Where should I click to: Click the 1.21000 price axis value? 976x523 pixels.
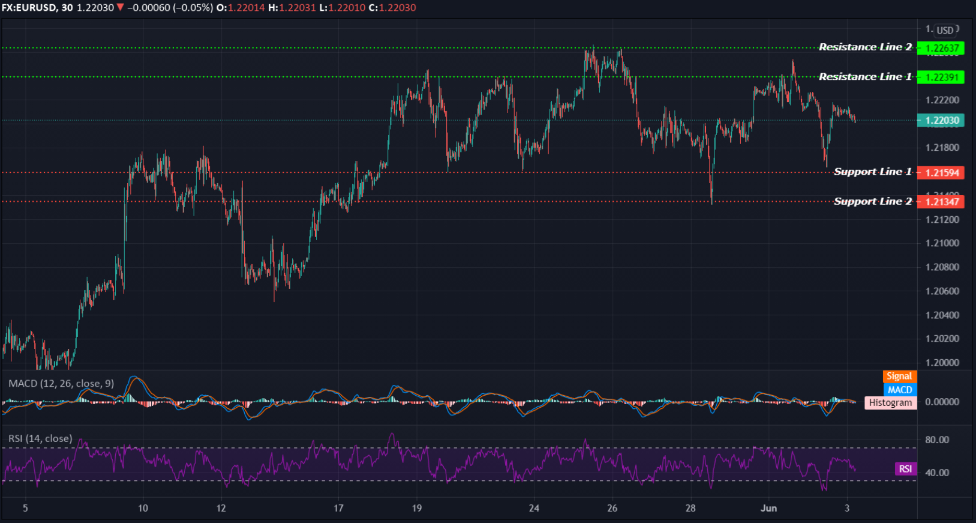(942, 243)
